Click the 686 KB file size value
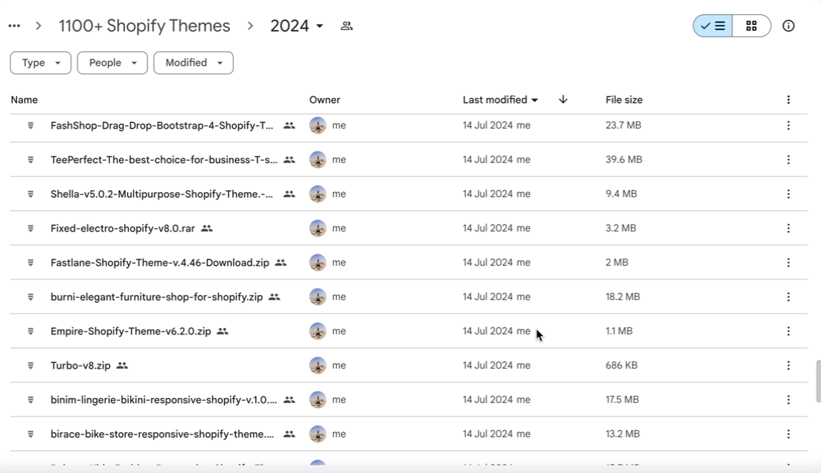The width and height of the screenshot is (821, 473). tap(622, 366)
